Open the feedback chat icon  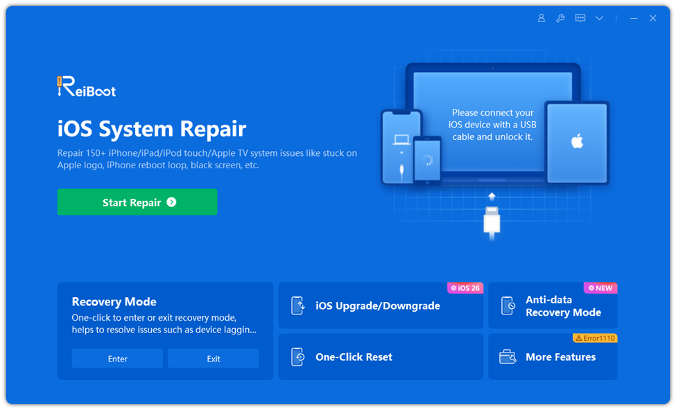(580, 18)
